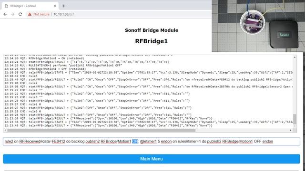Click the browser forward arrow

coord(13,14)
